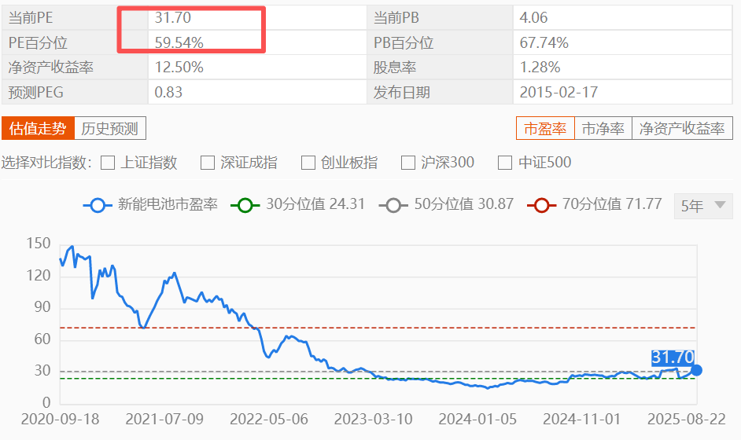Toggle the green 30分位值 legend marker
Image resolution: width=741 pixels, height=440 pixels.
point(245,205)
